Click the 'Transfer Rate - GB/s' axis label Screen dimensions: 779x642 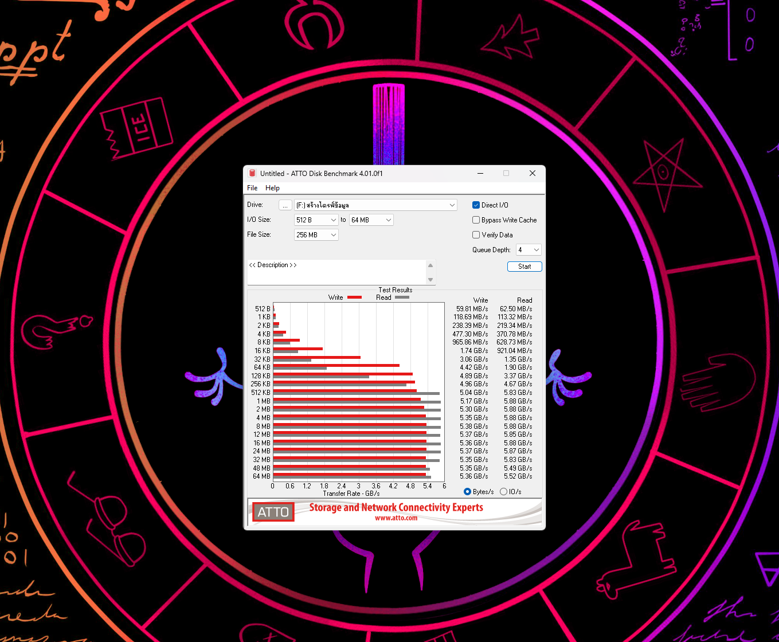pos(351,494)
